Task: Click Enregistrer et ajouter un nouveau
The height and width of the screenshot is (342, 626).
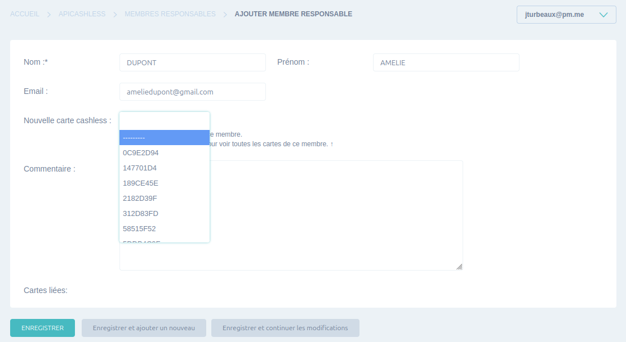Action: coord(144,327)
